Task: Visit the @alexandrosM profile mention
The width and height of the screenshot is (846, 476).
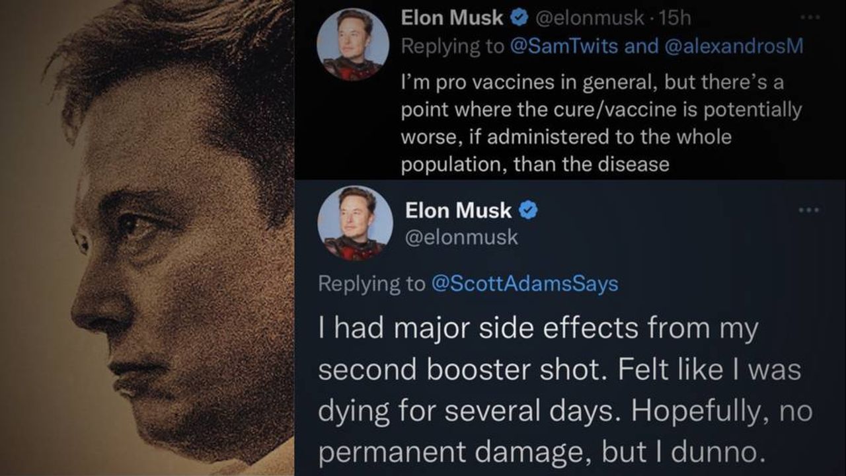Action: point(727,46)
